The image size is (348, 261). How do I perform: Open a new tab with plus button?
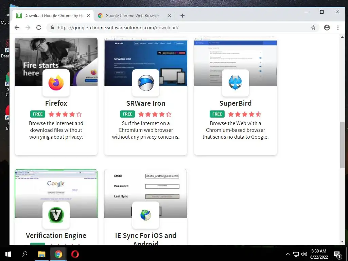[x=182, y=16]
